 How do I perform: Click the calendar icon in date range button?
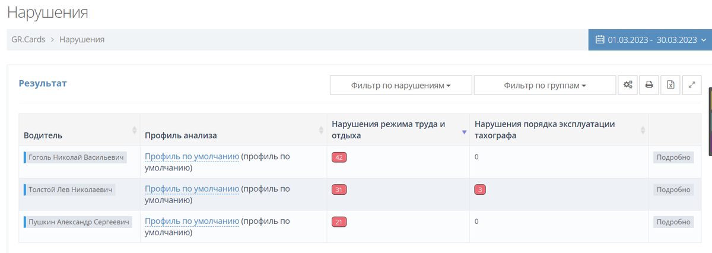599,40
